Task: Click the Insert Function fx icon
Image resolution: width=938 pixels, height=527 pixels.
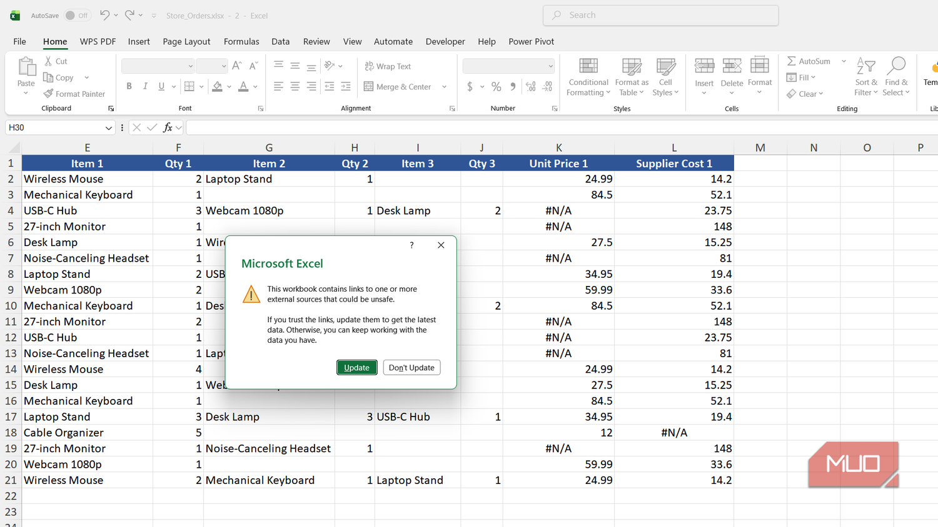Action: tap(168, 127)
